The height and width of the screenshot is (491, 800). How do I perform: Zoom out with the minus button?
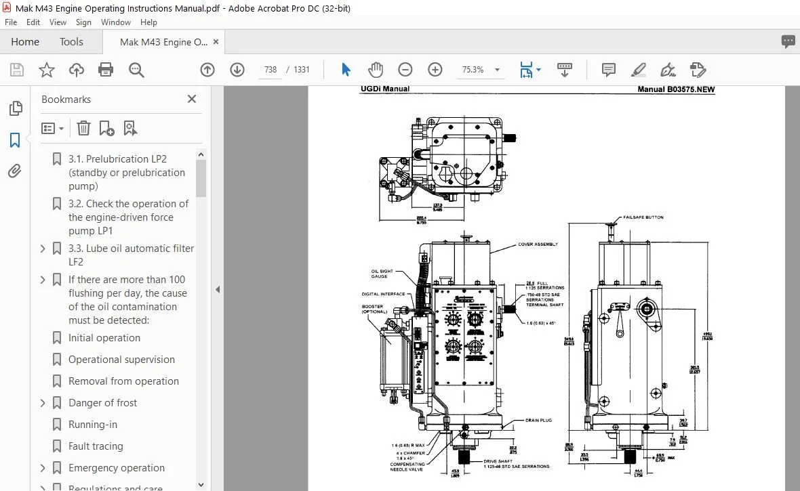tap(405, 70)
